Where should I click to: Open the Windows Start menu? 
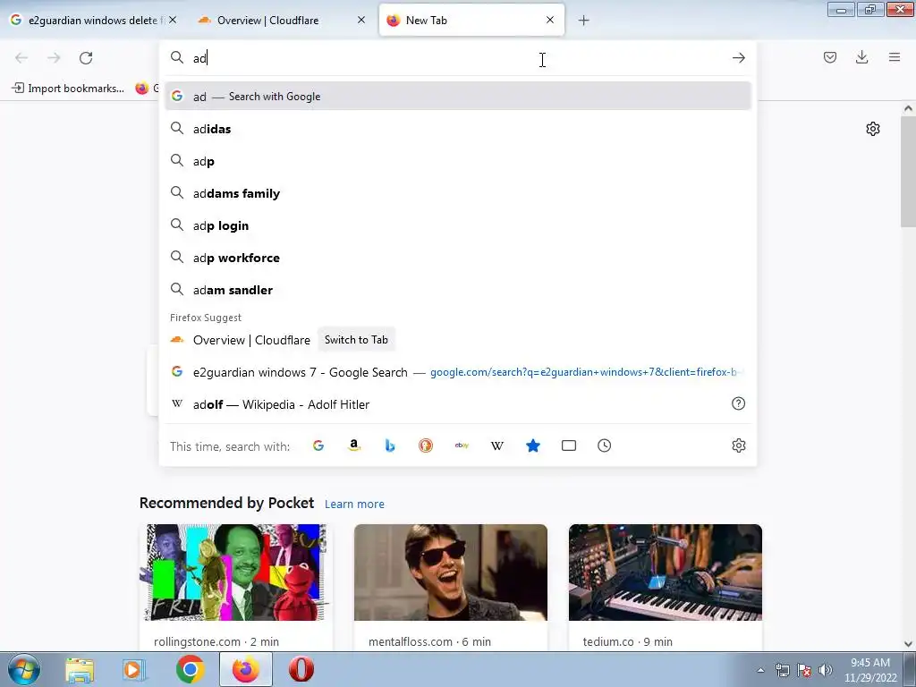point(24,669)
